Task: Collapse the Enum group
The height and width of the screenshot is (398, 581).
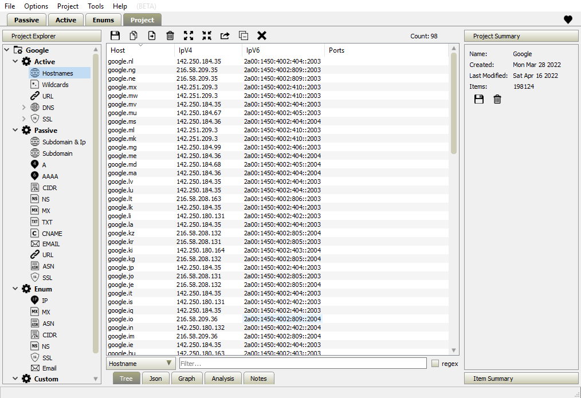Action: 15,289
